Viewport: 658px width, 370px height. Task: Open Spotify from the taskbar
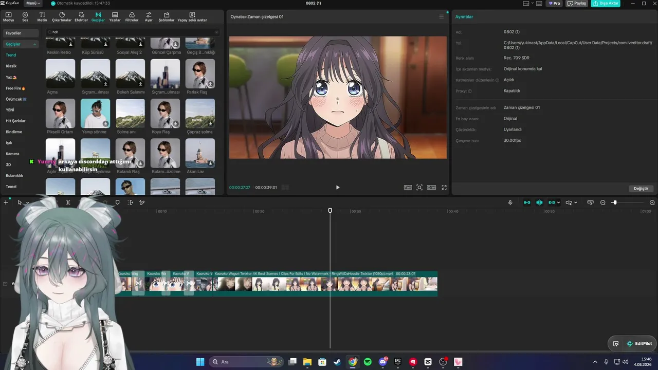368,362
